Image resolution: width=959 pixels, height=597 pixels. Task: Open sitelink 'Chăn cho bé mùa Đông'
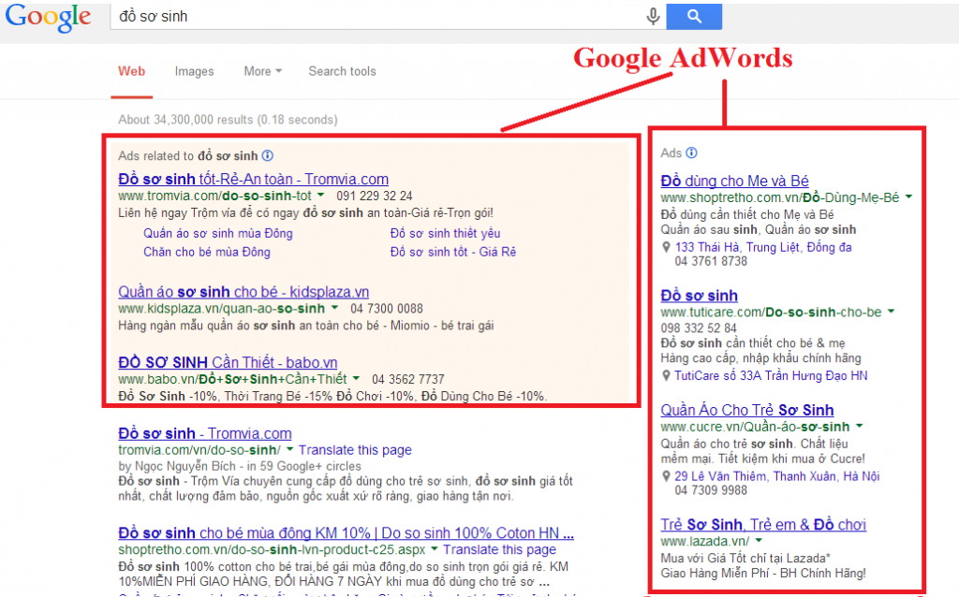click(x=207, y=252)
